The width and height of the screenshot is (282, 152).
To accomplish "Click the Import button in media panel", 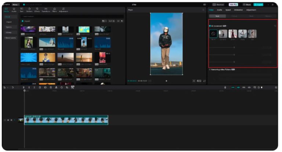I will (26, 21).
